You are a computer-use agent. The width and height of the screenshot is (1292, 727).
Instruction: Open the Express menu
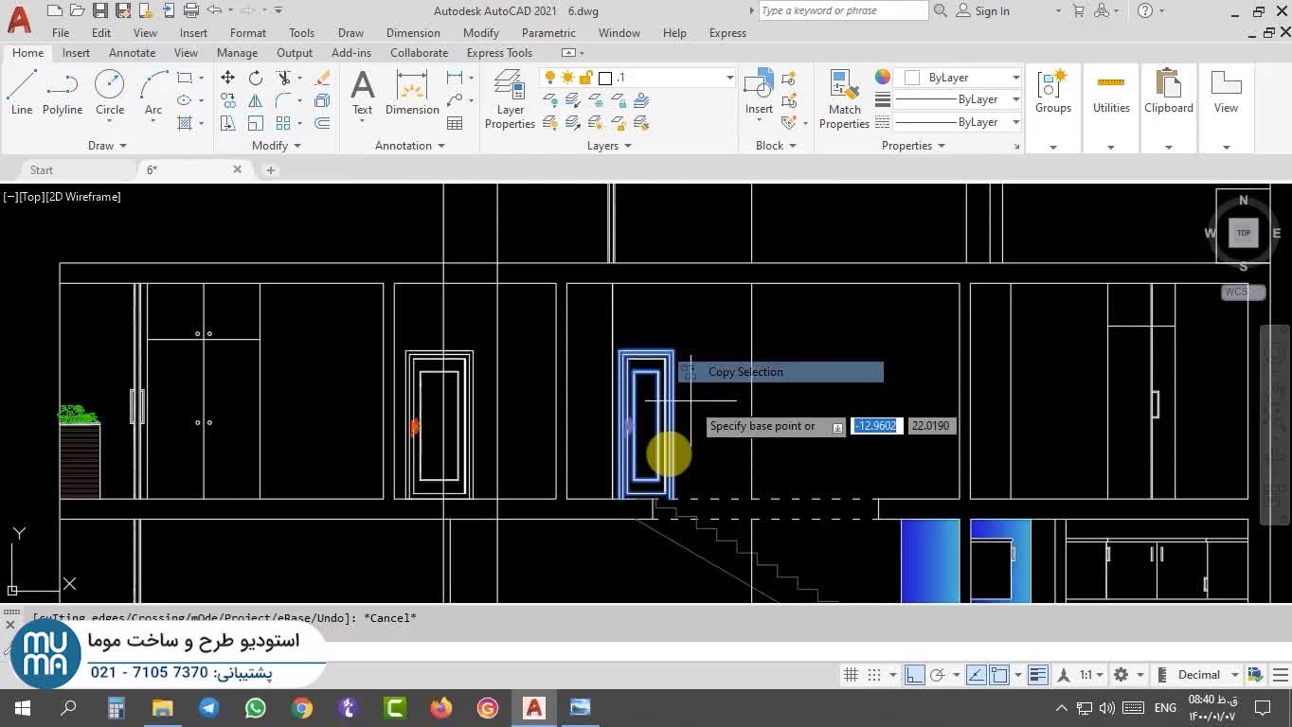pyautogui.click(x=727, y=33)
